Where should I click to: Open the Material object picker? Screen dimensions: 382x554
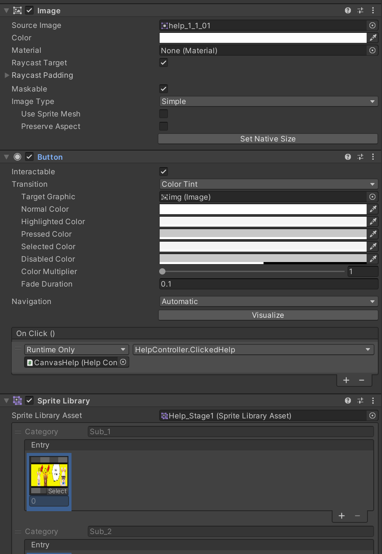[372, 50]
